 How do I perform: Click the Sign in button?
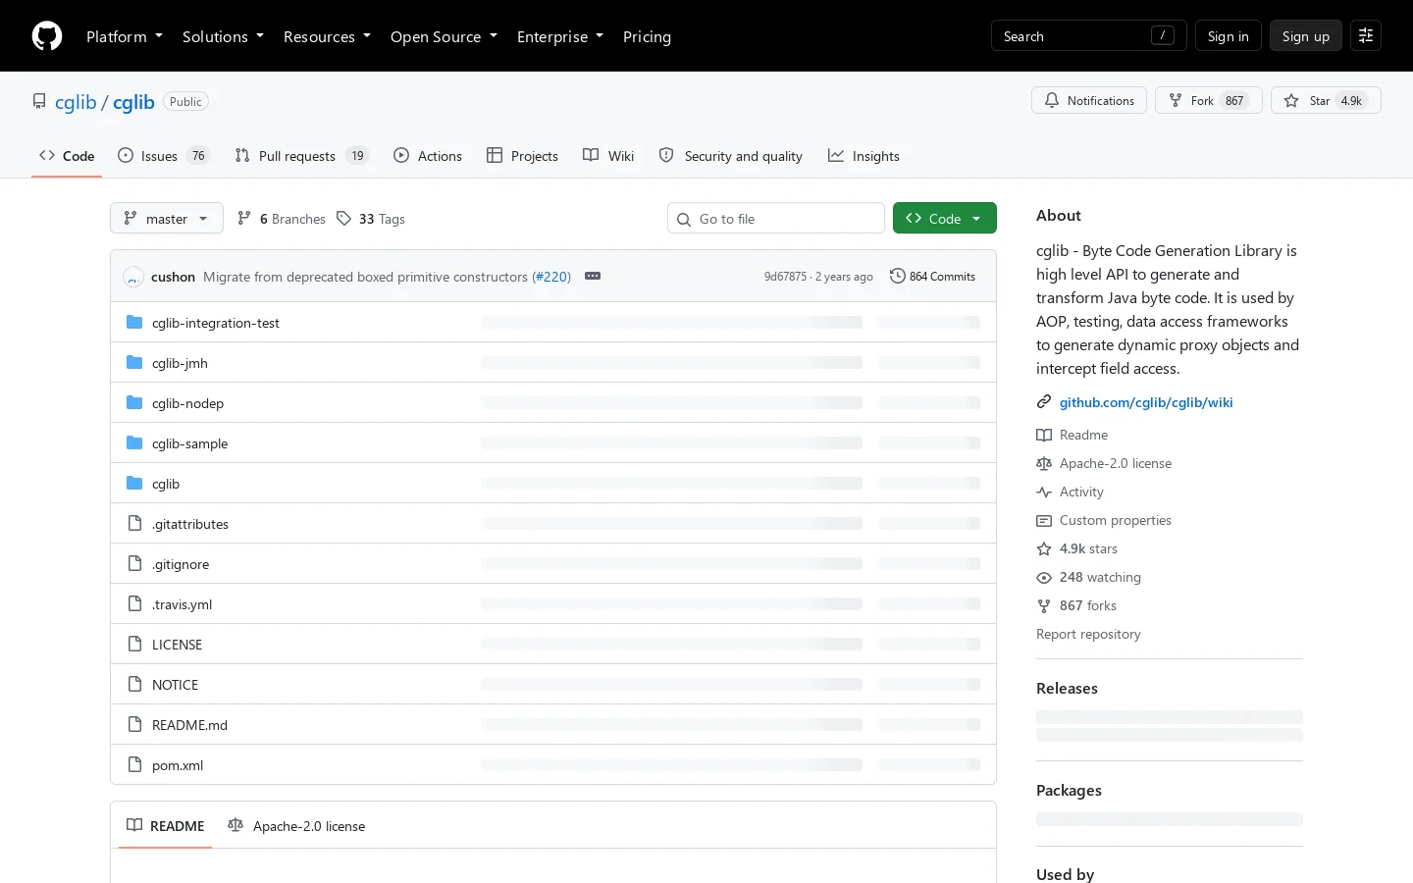click(1229, 36)
